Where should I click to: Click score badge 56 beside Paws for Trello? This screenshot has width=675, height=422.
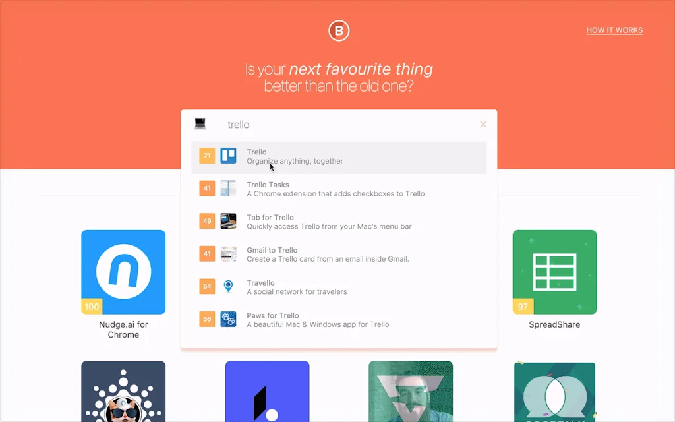pos(207,319)
